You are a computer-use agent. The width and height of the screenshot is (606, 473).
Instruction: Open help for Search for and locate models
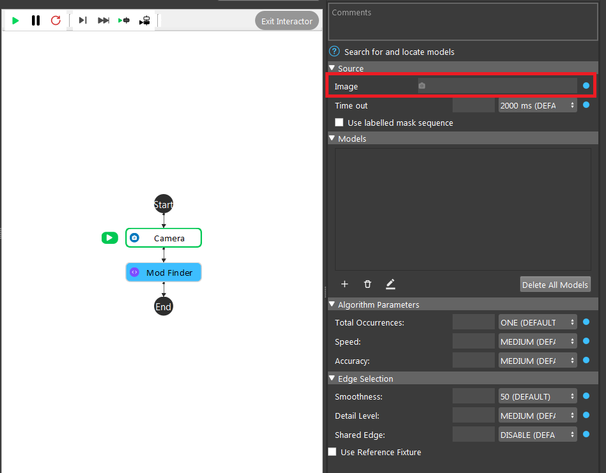[x=334, y=51]
